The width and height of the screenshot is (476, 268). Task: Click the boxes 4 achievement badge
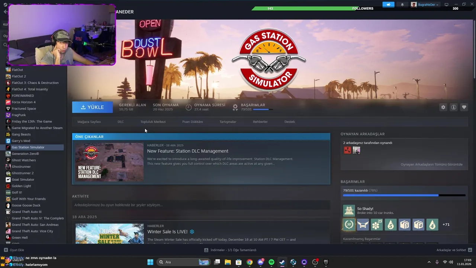418,224
